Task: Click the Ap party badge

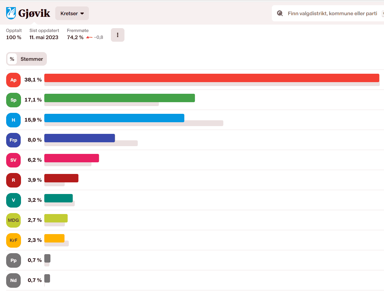Action: pos(13,80)
